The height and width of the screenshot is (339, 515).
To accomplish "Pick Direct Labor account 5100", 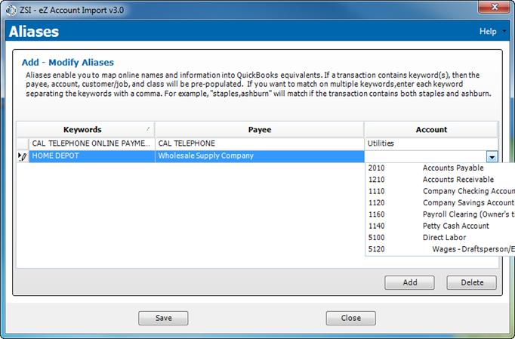I will [x=444, y=237].
